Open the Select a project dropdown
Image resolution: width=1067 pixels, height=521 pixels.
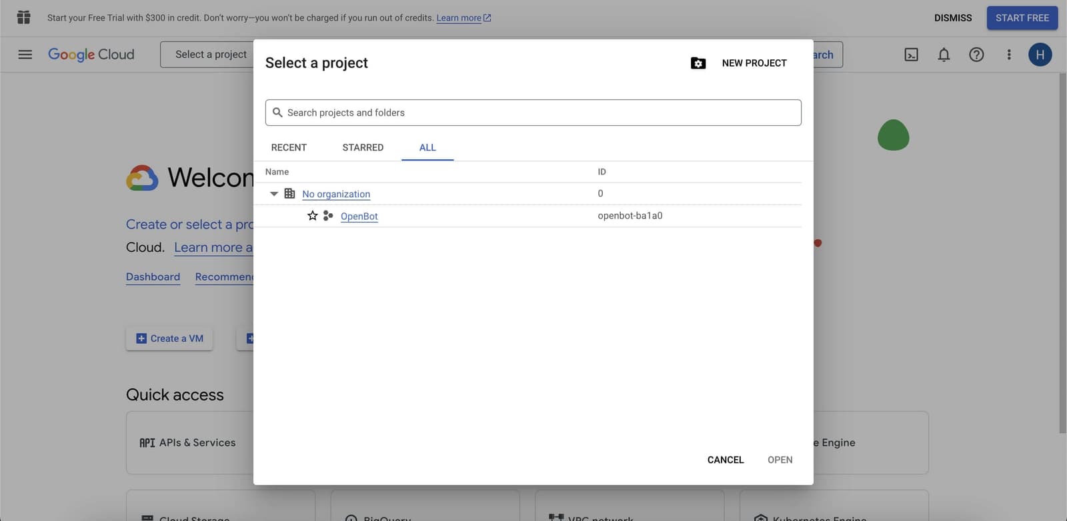(207, 55)
